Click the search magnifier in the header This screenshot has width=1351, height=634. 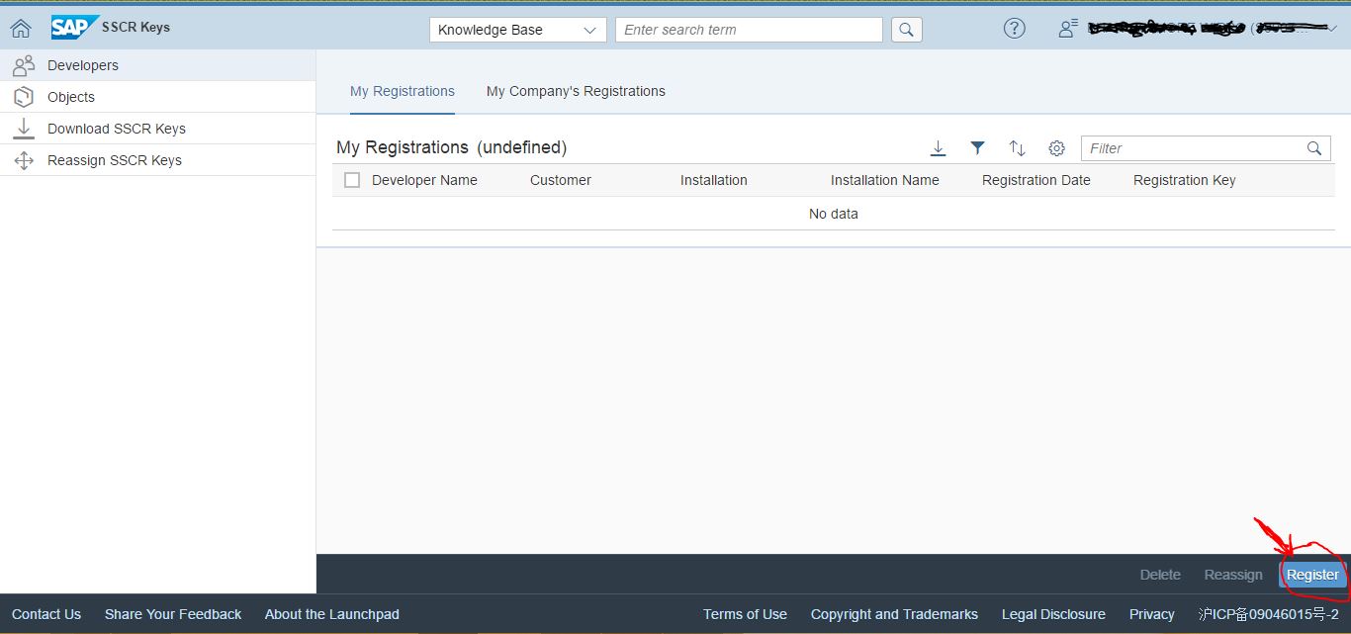point(905,30)
